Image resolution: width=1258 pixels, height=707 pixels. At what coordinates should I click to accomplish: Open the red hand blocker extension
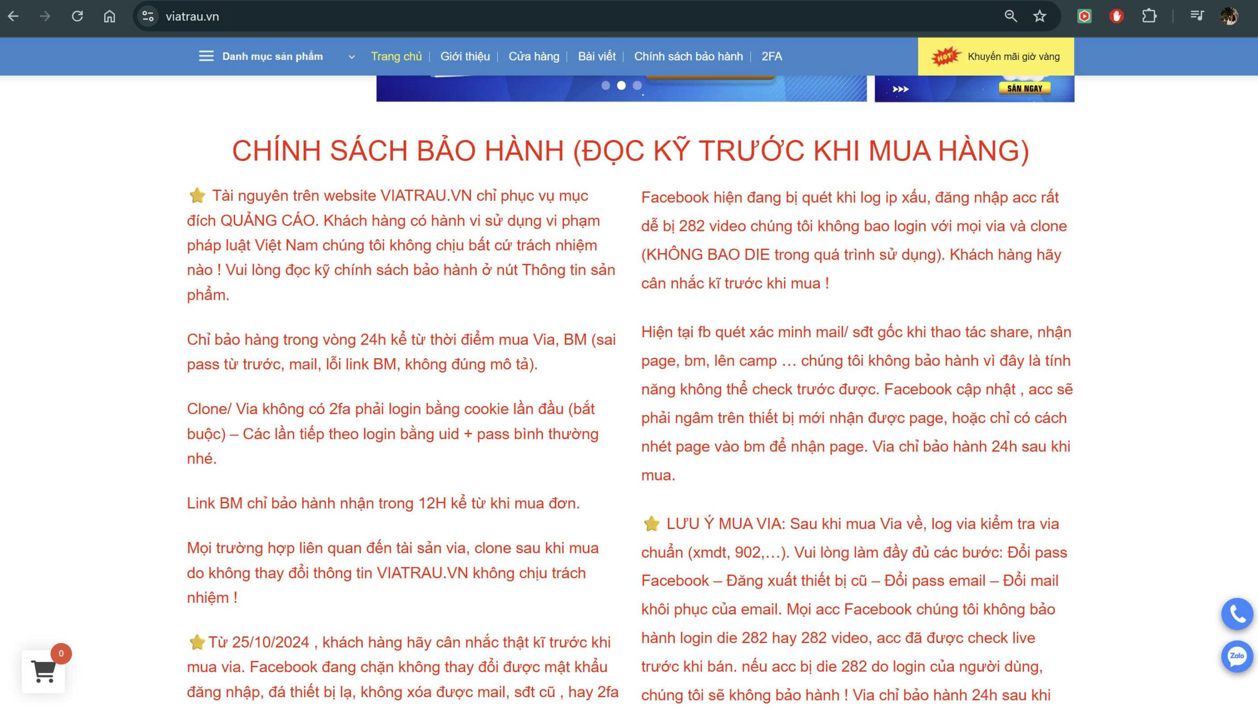[1116, 16]
